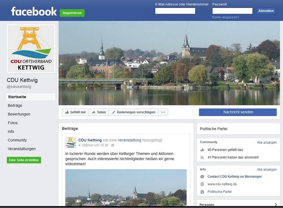Viewport: 283px width, 208px height.
Task: Click Nachricht senden button
Action: pyautogui.click(x=238, y=112)
